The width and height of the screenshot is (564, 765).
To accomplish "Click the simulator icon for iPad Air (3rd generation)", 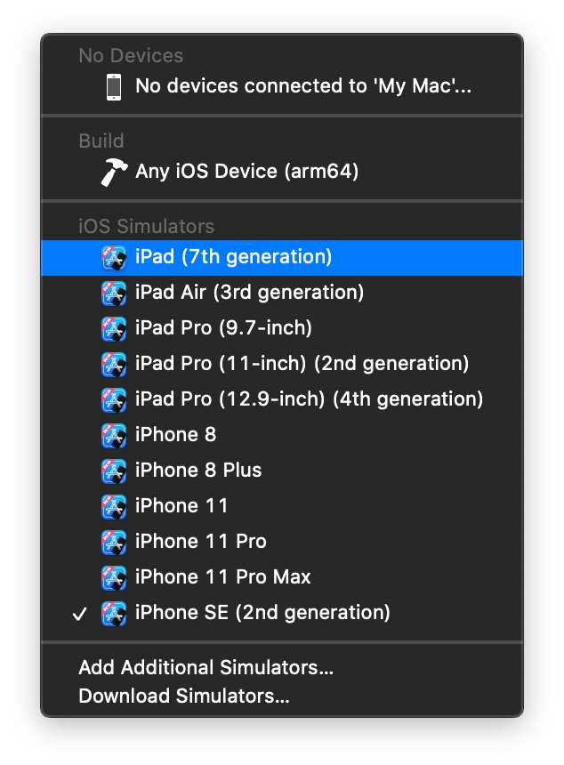I will [x=113, y=293].
